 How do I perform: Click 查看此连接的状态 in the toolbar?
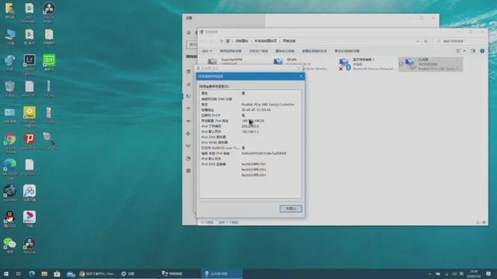click(314, 51)
